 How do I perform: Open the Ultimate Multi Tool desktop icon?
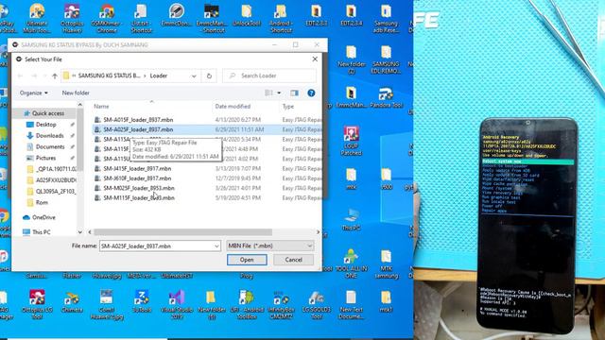(x=37, y=18)
